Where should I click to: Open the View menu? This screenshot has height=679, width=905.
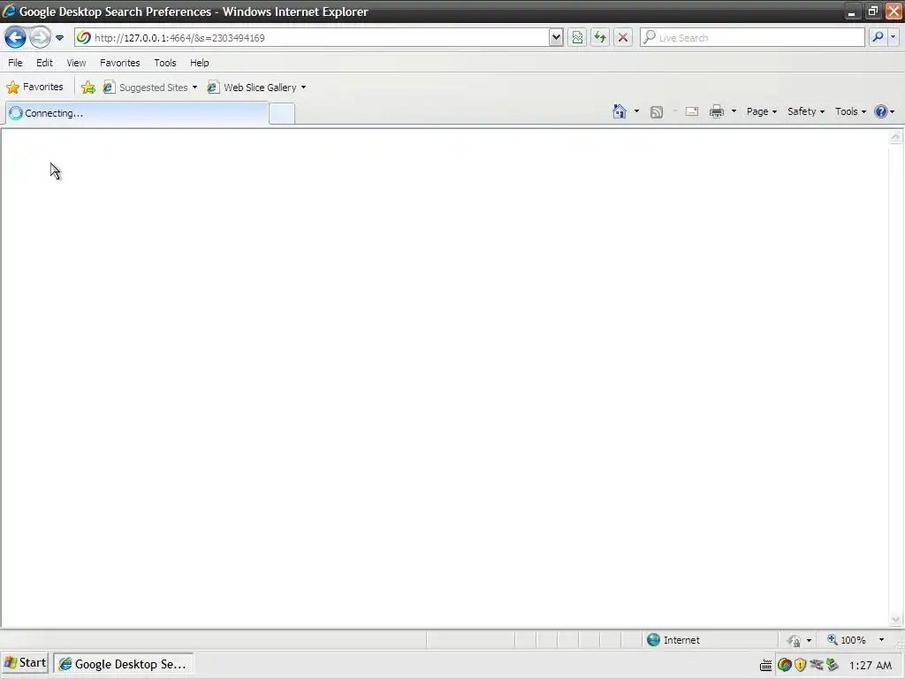point(76,63)
